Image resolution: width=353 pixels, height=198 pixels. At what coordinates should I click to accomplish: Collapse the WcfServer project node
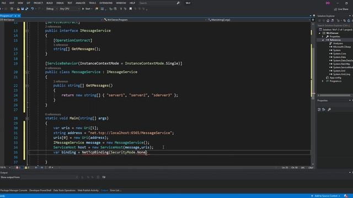(320, 33)
